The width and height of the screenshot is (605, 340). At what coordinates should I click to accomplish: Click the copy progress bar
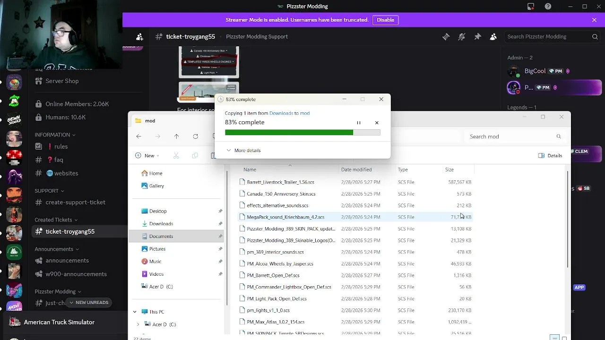(302, 133)
